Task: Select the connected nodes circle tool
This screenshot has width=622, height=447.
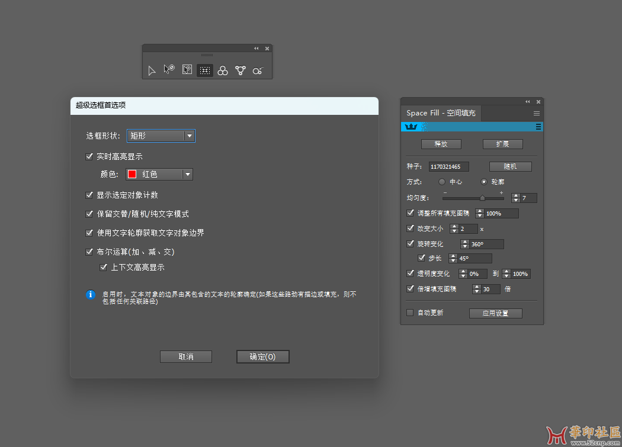Action: coord(241,70)
